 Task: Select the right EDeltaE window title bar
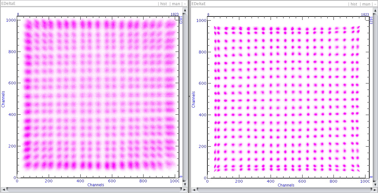pyautogui.click(x=274, y=4)
